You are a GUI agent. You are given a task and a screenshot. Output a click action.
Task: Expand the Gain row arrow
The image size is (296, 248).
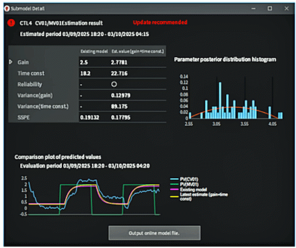tap(11, 62)
